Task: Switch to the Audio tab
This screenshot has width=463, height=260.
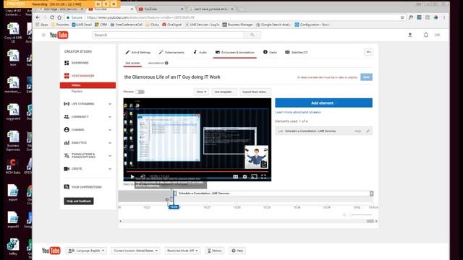Action: click(x=200, y=52)
